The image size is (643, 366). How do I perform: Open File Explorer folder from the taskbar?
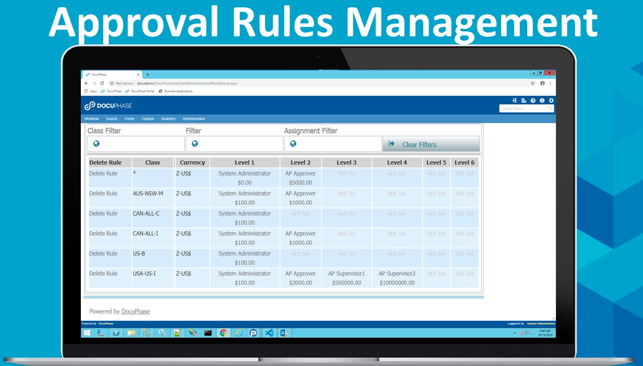click(131, 333)
